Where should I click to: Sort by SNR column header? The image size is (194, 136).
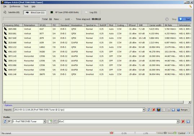point(143,25)
